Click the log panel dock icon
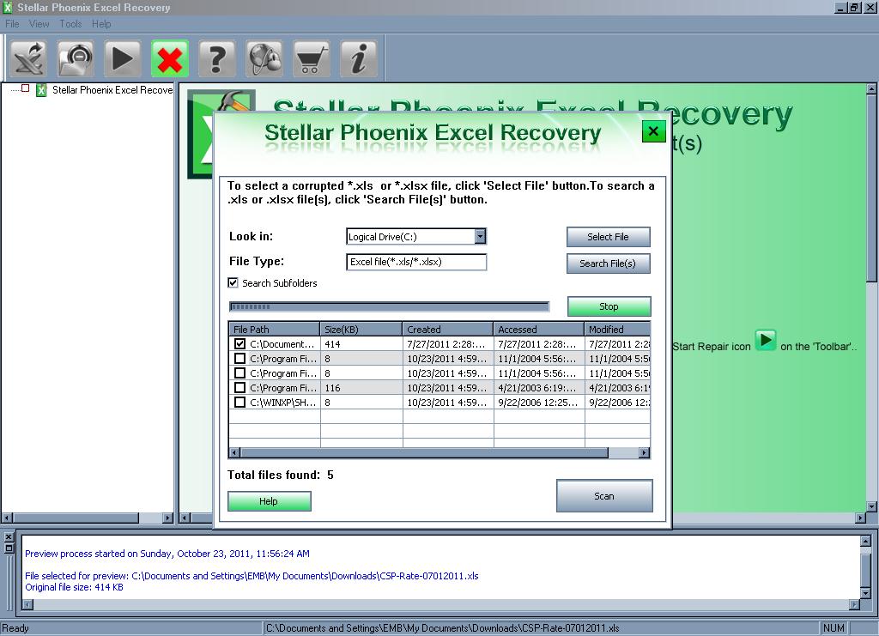This screenshot has height=636, width=879. tap(9, 548)
